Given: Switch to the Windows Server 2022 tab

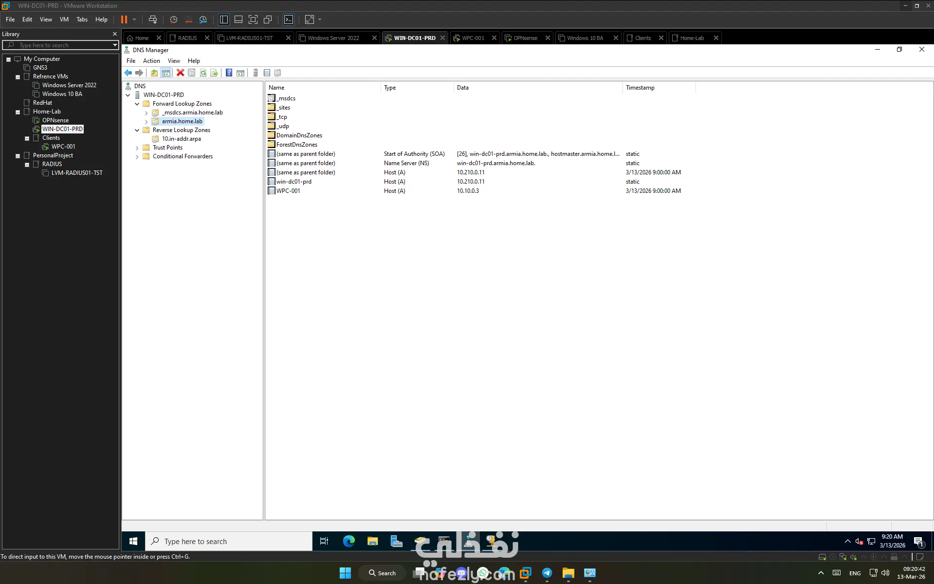Looking at the screenshot, I should click(333, 38).
